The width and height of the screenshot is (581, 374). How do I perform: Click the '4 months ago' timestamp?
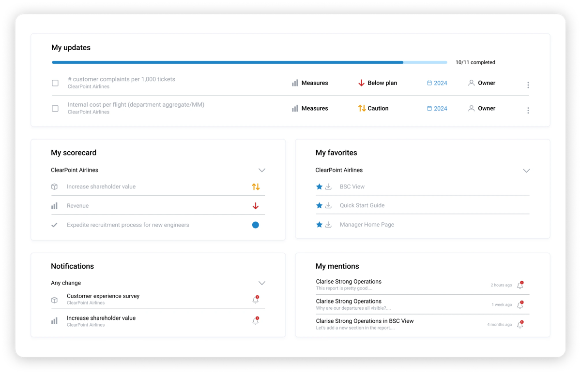(500, 325)
